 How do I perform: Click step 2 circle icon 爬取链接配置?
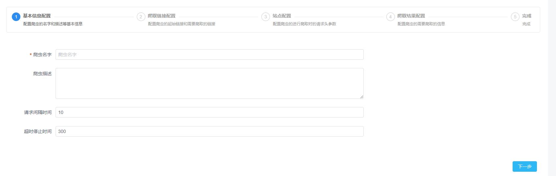(x=141, y=17)
